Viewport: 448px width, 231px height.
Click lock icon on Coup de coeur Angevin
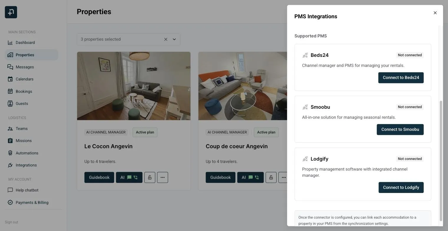coord(271,177)
